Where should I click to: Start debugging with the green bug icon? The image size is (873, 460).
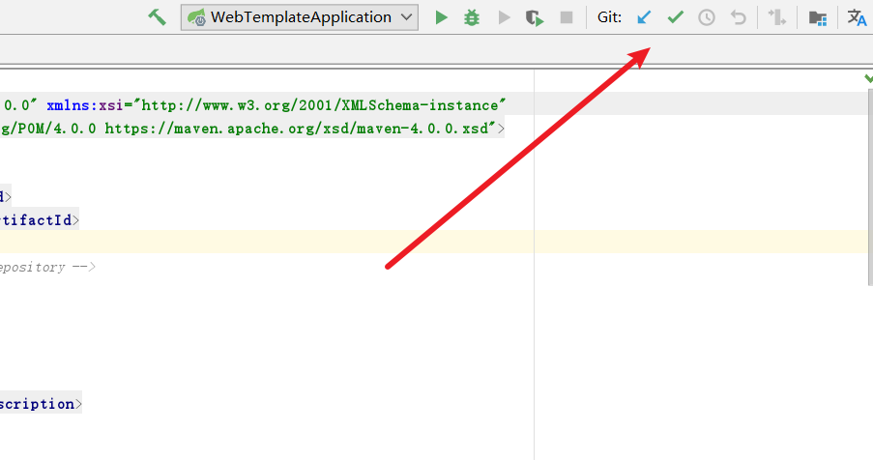(472, 17)
